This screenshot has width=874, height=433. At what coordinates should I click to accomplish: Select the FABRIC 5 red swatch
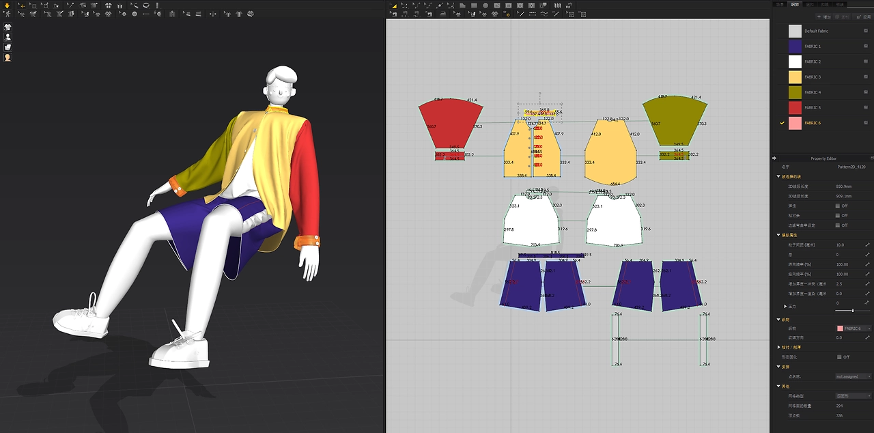point(795,107)
